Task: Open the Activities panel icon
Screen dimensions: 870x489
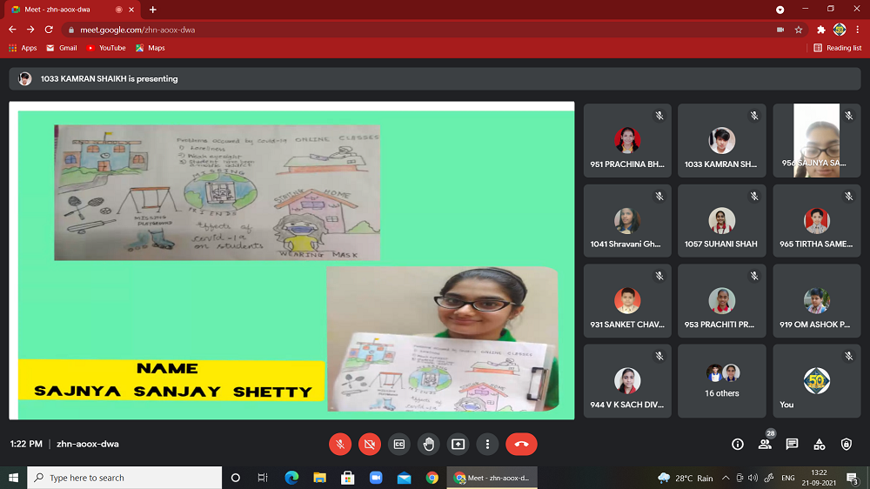Action: (x=819, y=444)
